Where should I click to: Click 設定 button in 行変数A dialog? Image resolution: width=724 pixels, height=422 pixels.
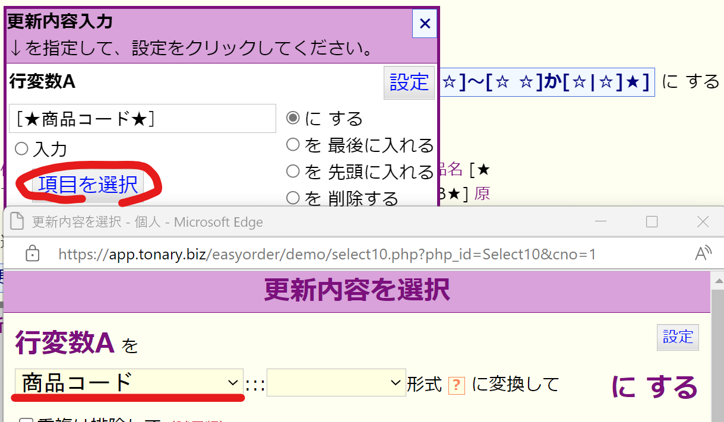pos(409,83)
